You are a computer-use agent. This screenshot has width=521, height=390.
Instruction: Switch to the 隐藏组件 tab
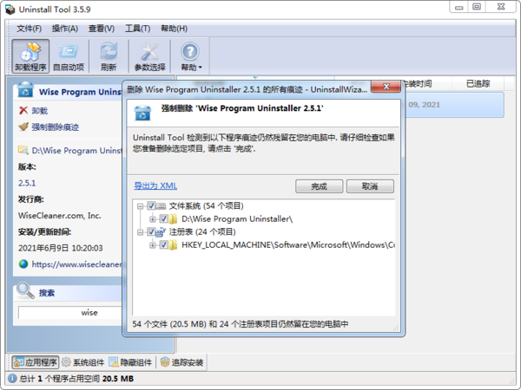[130, 362]
